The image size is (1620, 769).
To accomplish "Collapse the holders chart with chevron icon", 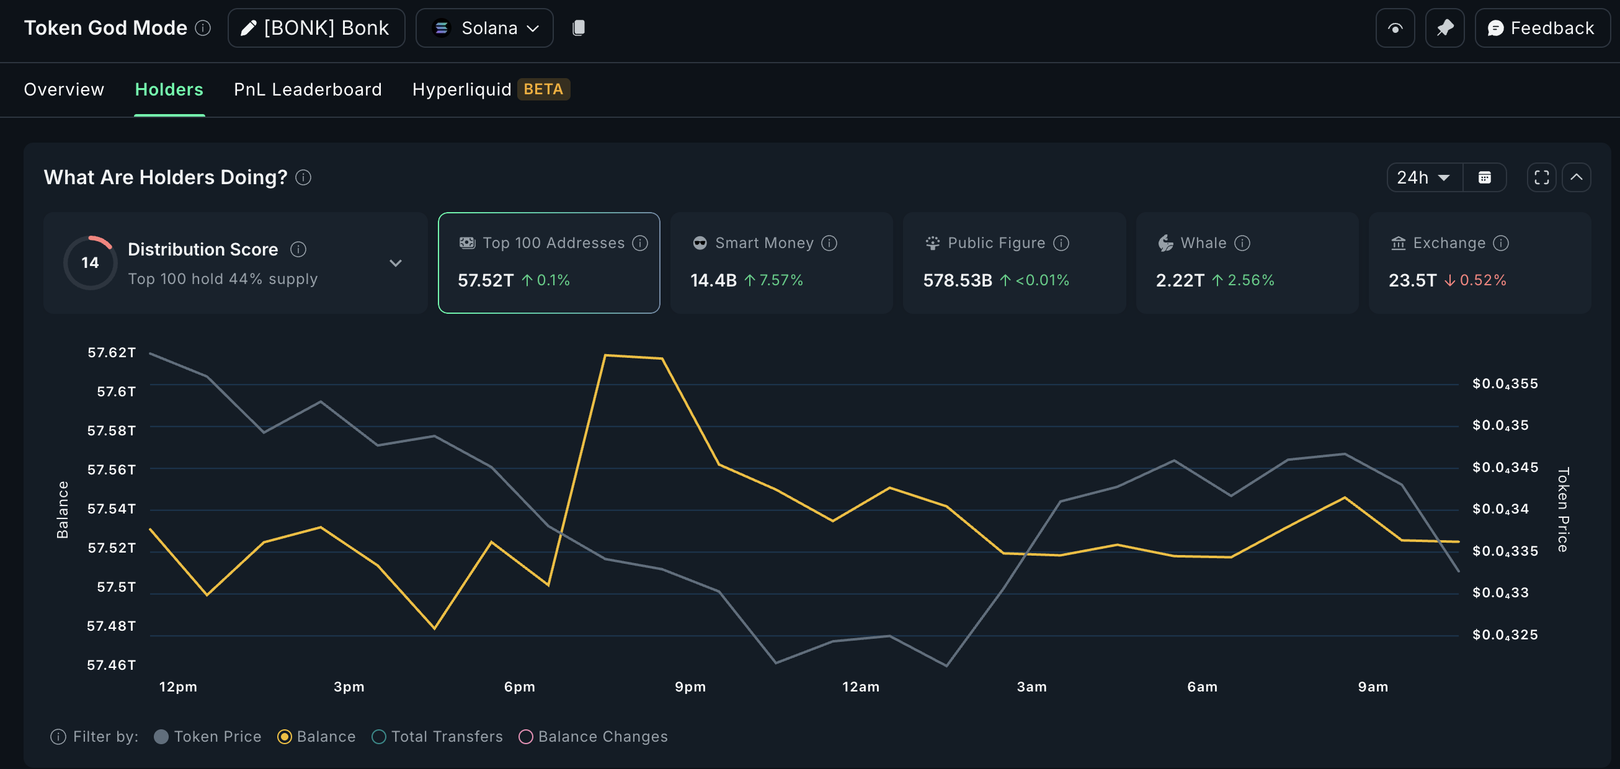I will (x=1577, y=177).
